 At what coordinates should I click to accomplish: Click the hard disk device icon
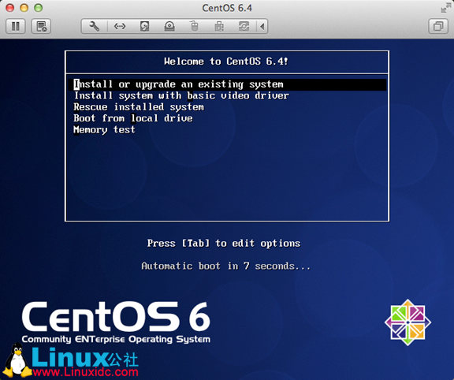(x=144, y=26)
